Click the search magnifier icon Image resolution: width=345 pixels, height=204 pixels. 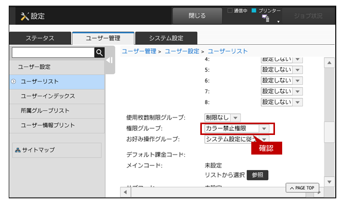coord(99,53)
